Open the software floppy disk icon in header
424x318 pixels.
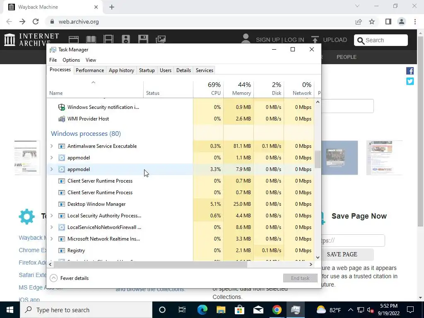[143, 39]
